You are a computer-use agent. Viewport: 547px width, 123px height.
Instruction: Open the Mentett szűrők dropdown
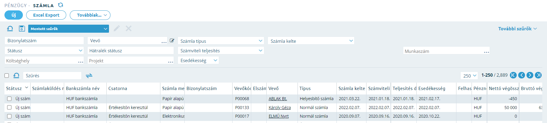(69, 29)
